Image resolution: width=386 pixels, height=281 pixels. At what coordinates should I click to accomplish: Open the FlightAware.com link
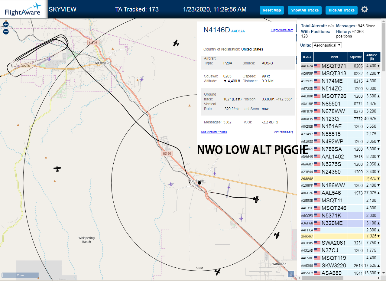(282, 30)
